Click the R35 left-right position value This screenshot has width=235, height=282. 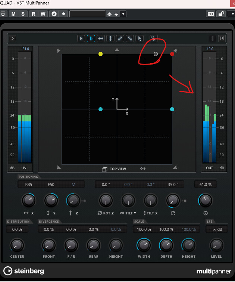click(29, 185)
